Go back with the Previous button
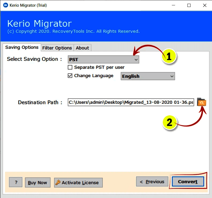212x198 pixels. pyautogui.click(x=152, y=182)
